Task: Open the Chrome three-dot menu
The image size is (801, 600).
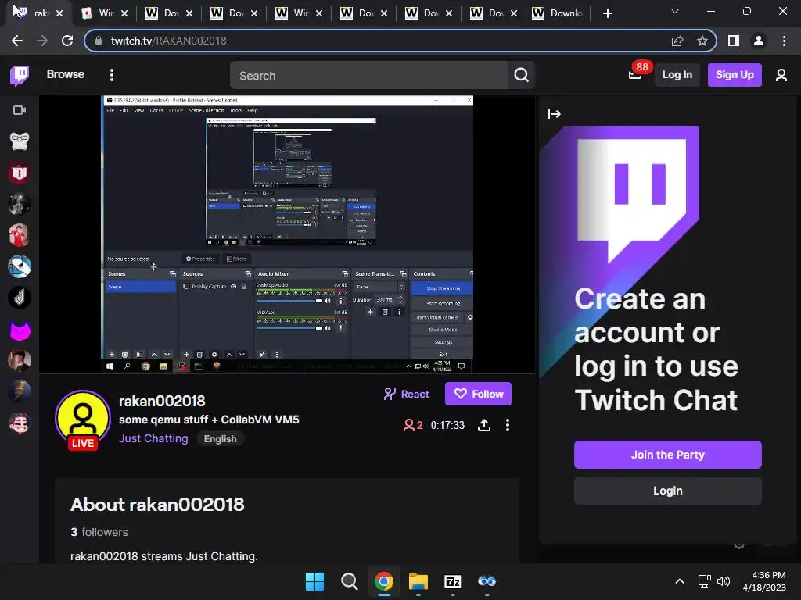Action: pyautogui.click(x=784, y=41)
